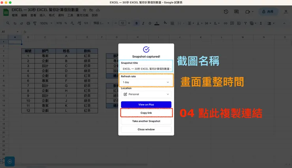Open the 100% zoom dropdown
Viewport: 292px width, 168px height.
[x=46, y=23]
